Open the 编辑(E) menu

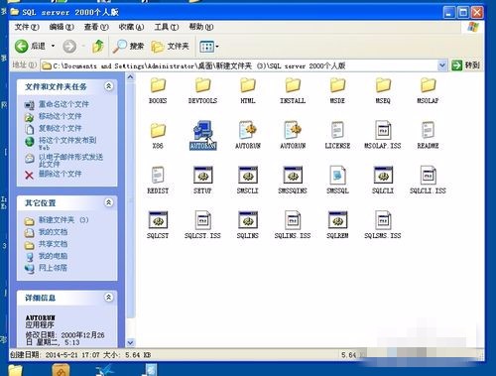(62, 27)
